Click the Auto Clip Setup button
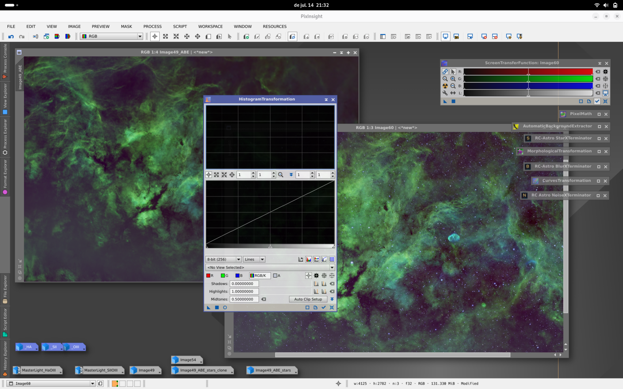Viewport: 623px width, 389px height. (x=308, y=299)
